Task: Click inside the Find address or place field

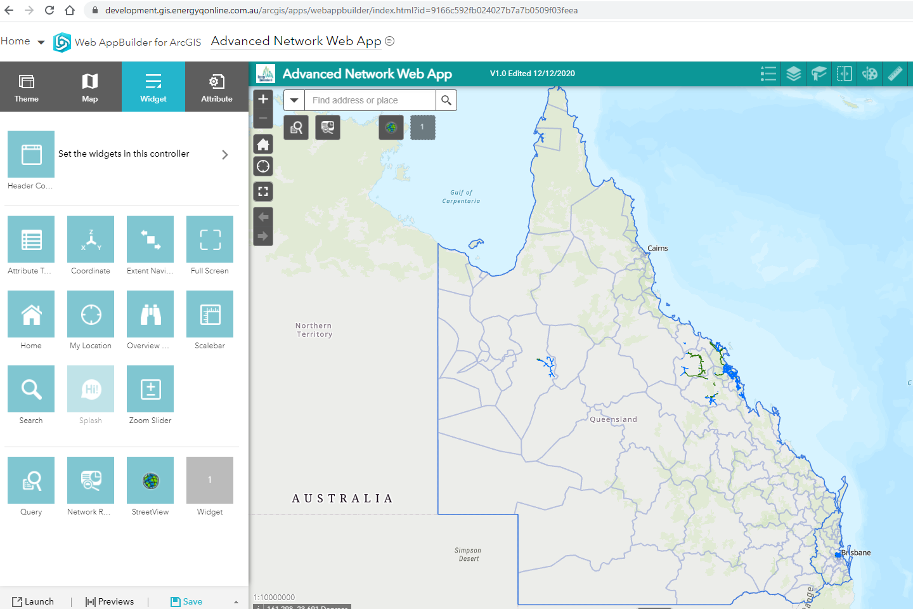Action: 368,100
